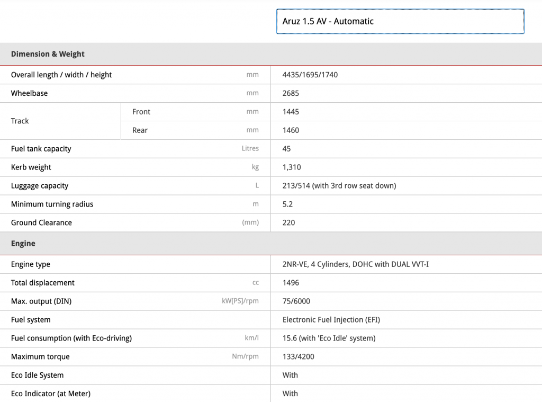This screenshot has width=542, height=402.
Task: Click the Maximum torque value 133/4200
Action: tap(298, 357)
